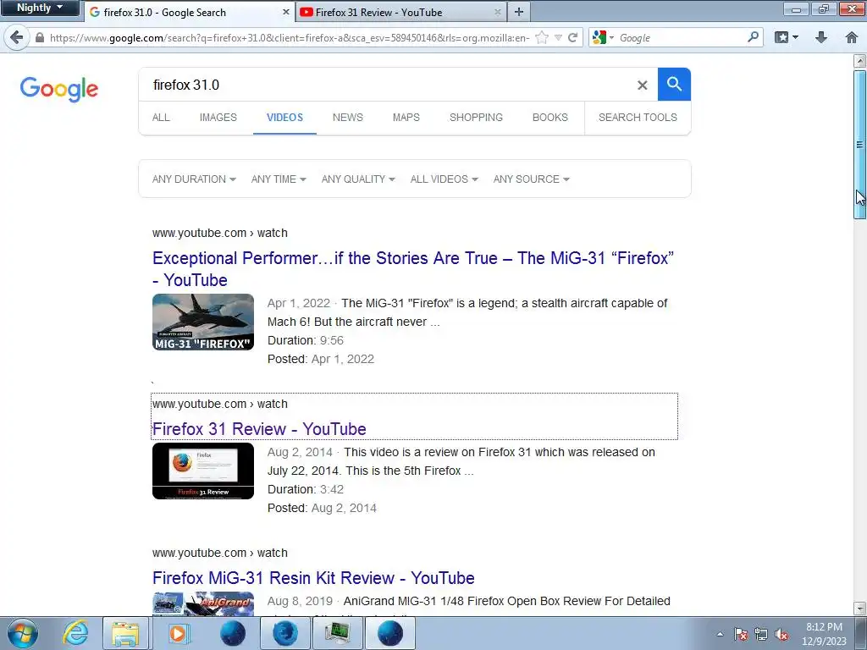Click the MIG-31 "FIREFOX" video thumbnail
The image size is (867, 650).
(203, 322)
